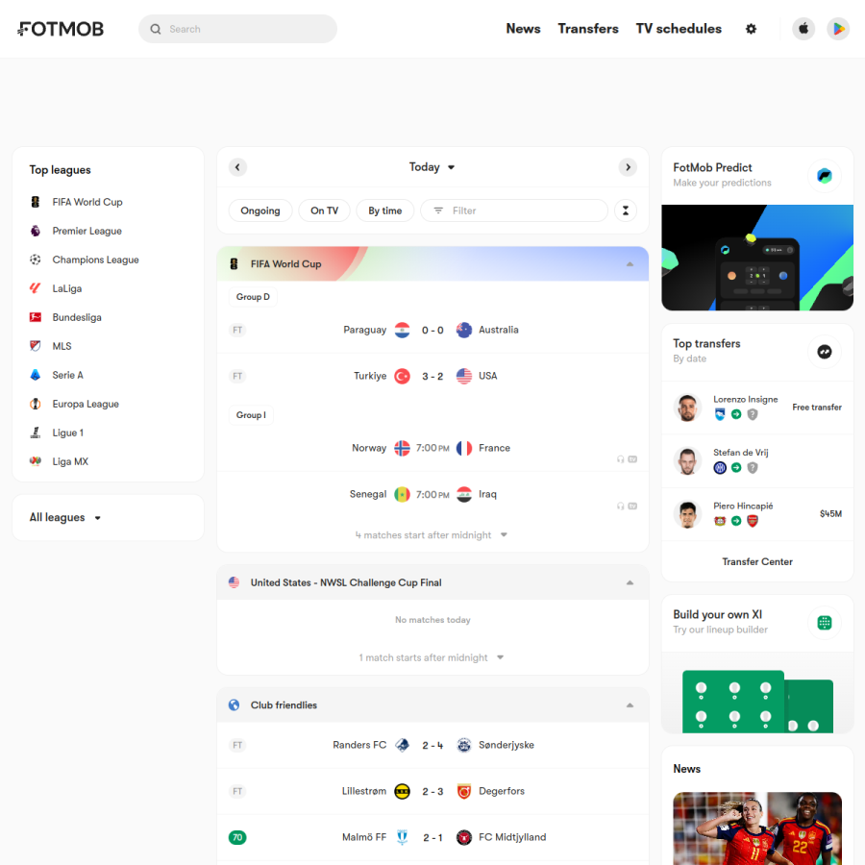This screenshot has width=865, height=865.
Task: Toggle the On TV filter
Action: click(325, 210)
